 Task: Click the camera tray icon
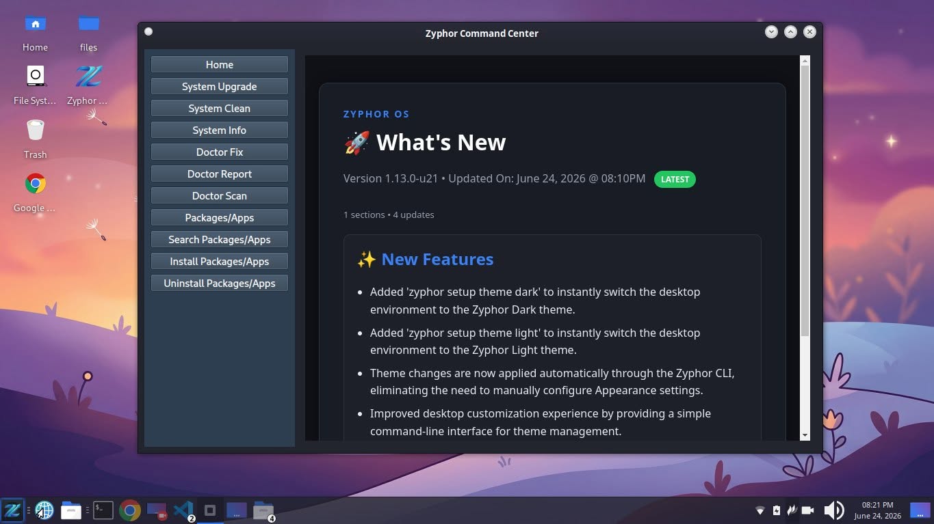point(807,510)
